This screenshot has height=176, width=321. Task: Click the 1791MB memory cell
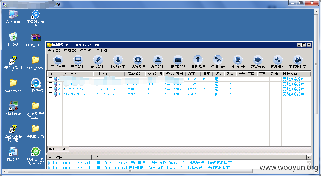(x=193, y=89)
